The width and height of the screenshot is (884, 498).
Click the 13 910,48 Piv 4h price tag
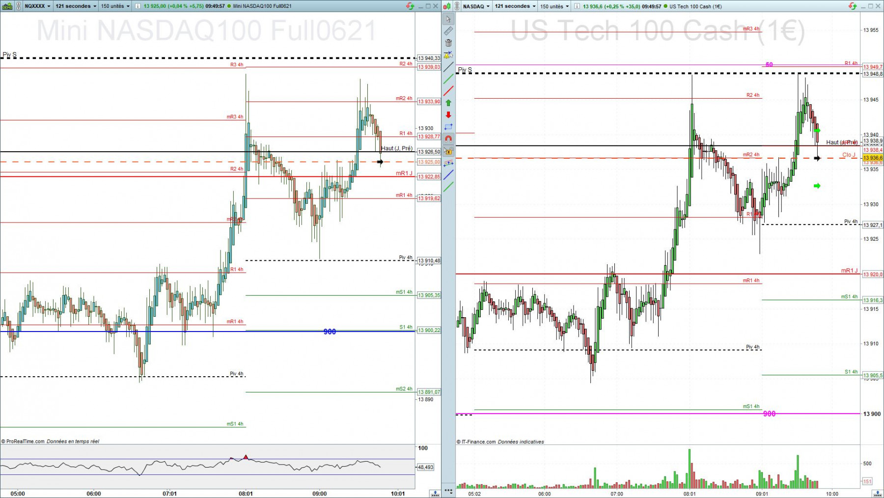point(429,261)
